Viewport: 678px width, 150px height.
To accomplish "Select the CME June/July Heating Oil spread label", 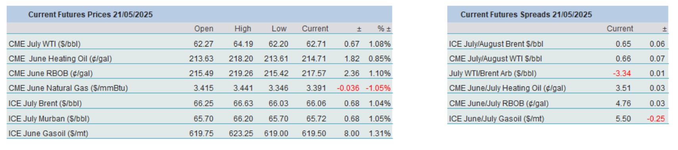I will [507, 88].
